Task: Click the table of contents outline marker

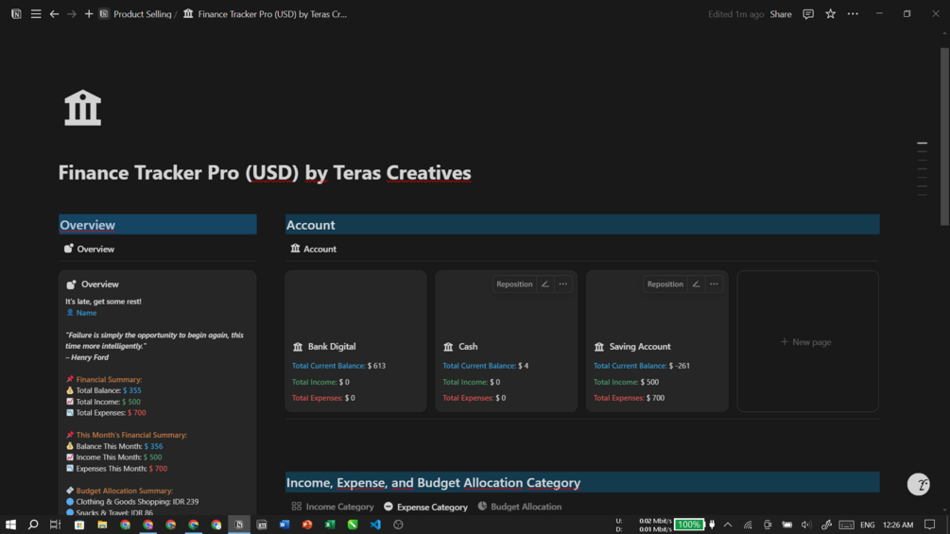Action: click(923, 169)
